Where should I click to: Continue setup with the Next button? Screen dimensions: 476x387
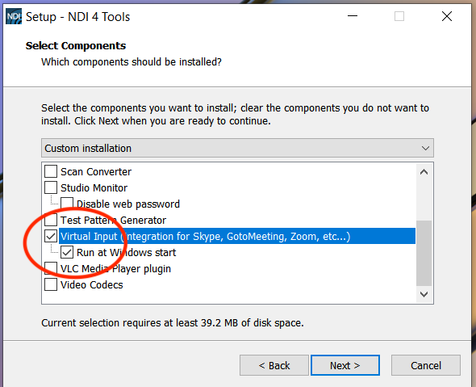(345, 365)
